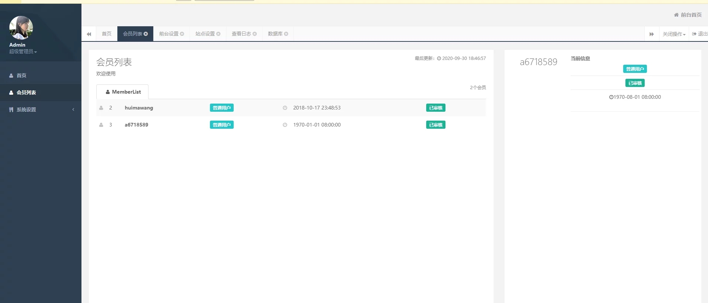Switch to the 首页 tab
Viewport: 708px width, 303px height.
coord(107,34)
